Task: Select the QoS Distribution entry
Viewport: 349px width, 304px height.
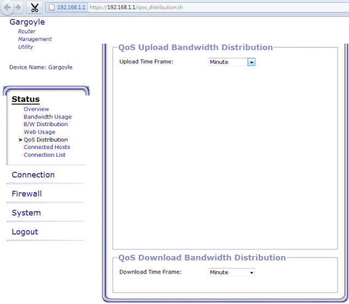Action: pyautogui.click(x=46, y=140)
